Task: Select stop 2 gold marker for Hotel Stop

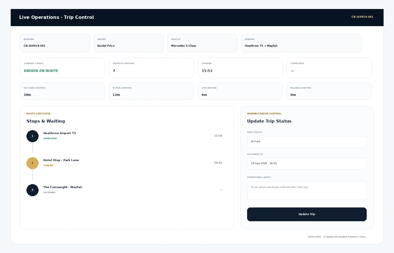Action: [32, 163]
